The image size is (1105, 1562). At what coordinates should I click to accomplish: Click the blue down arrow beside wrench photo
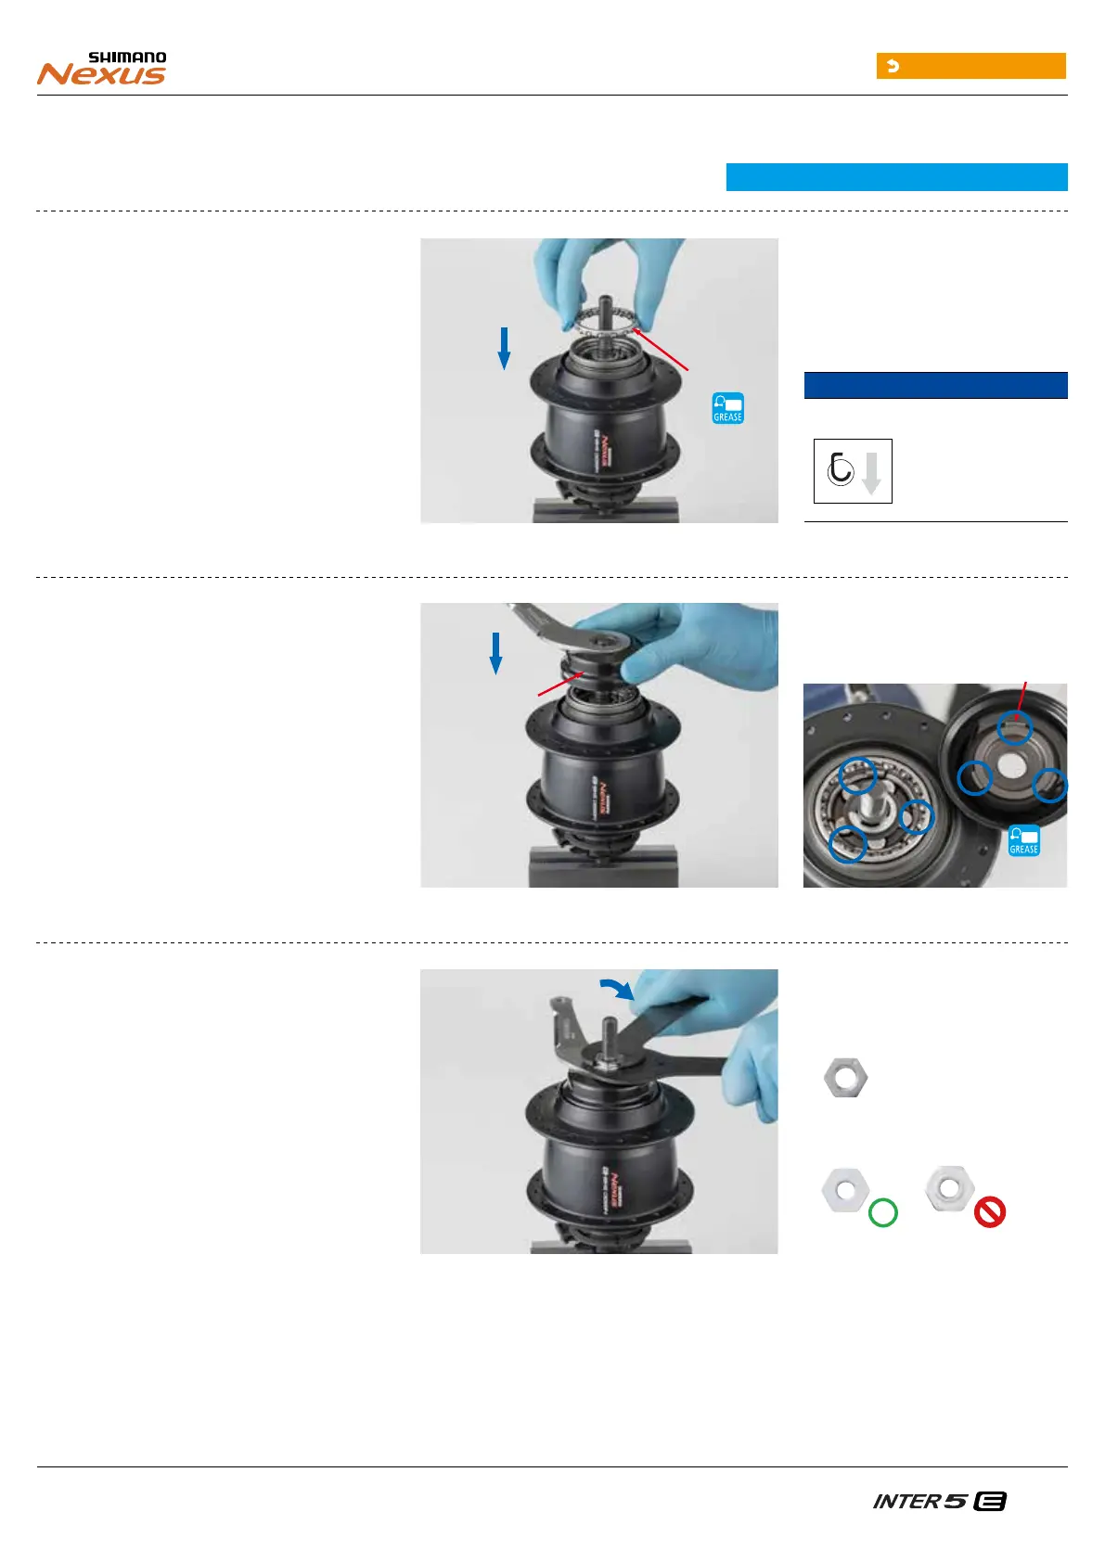496,653
